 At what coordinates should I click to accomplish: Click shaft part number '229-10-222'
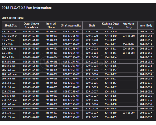92,49
